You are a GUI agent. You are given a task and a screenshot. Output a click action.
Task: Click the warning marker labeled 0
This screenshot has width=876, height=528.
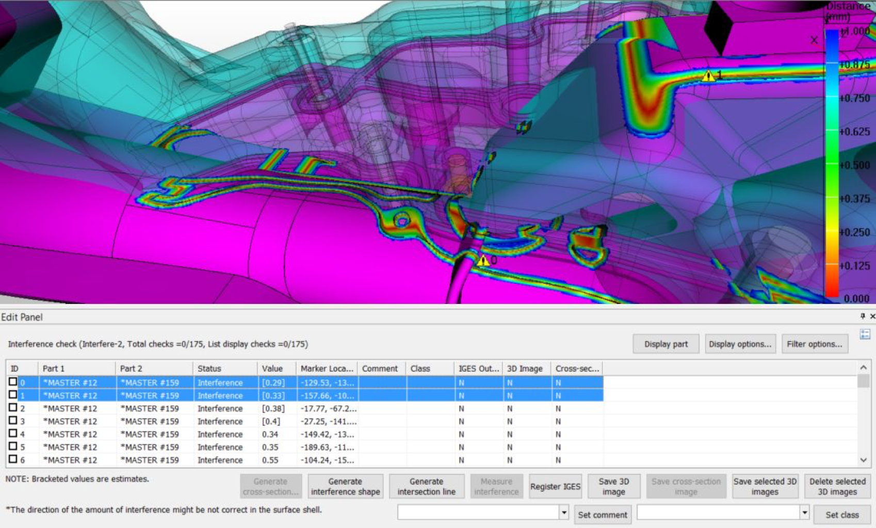coord(483,260)
